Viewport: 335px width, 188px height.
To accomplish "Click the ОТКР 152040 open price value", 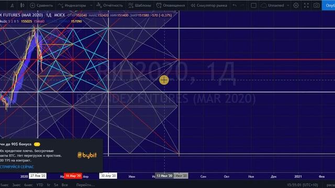I will click(x=77, y=15).
